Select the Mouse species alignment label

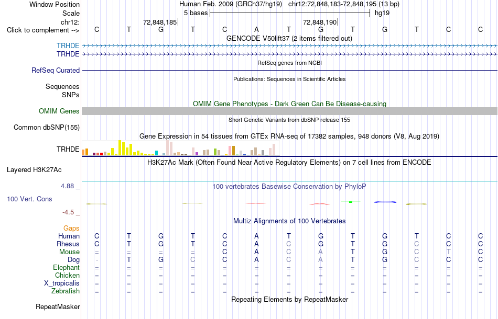pos(69,252)
